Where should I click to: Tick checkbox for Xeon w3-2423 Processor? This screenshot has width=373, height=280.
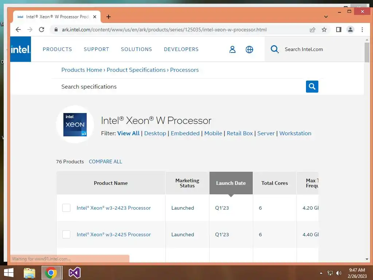click(66, 208)
